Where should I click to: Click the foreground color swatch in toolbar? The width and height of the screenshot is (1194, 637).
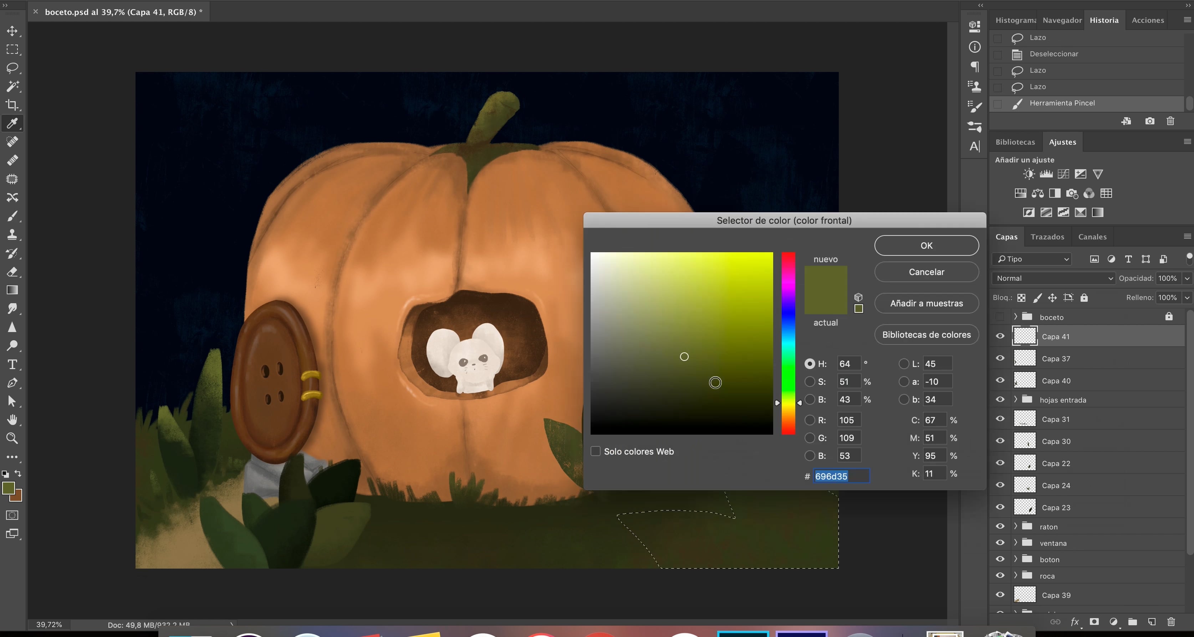pos(8,488)
